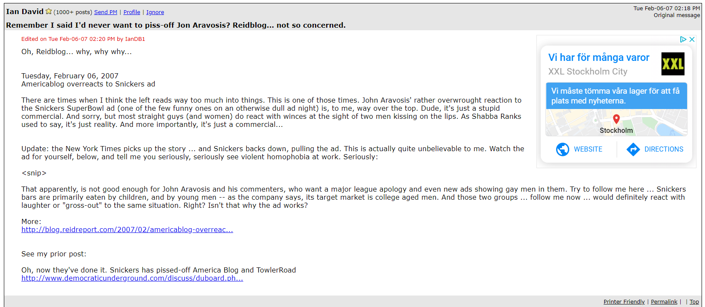Click the red map pin on Stockholm map
Screen dimensions: 705x307
point(616,119)
